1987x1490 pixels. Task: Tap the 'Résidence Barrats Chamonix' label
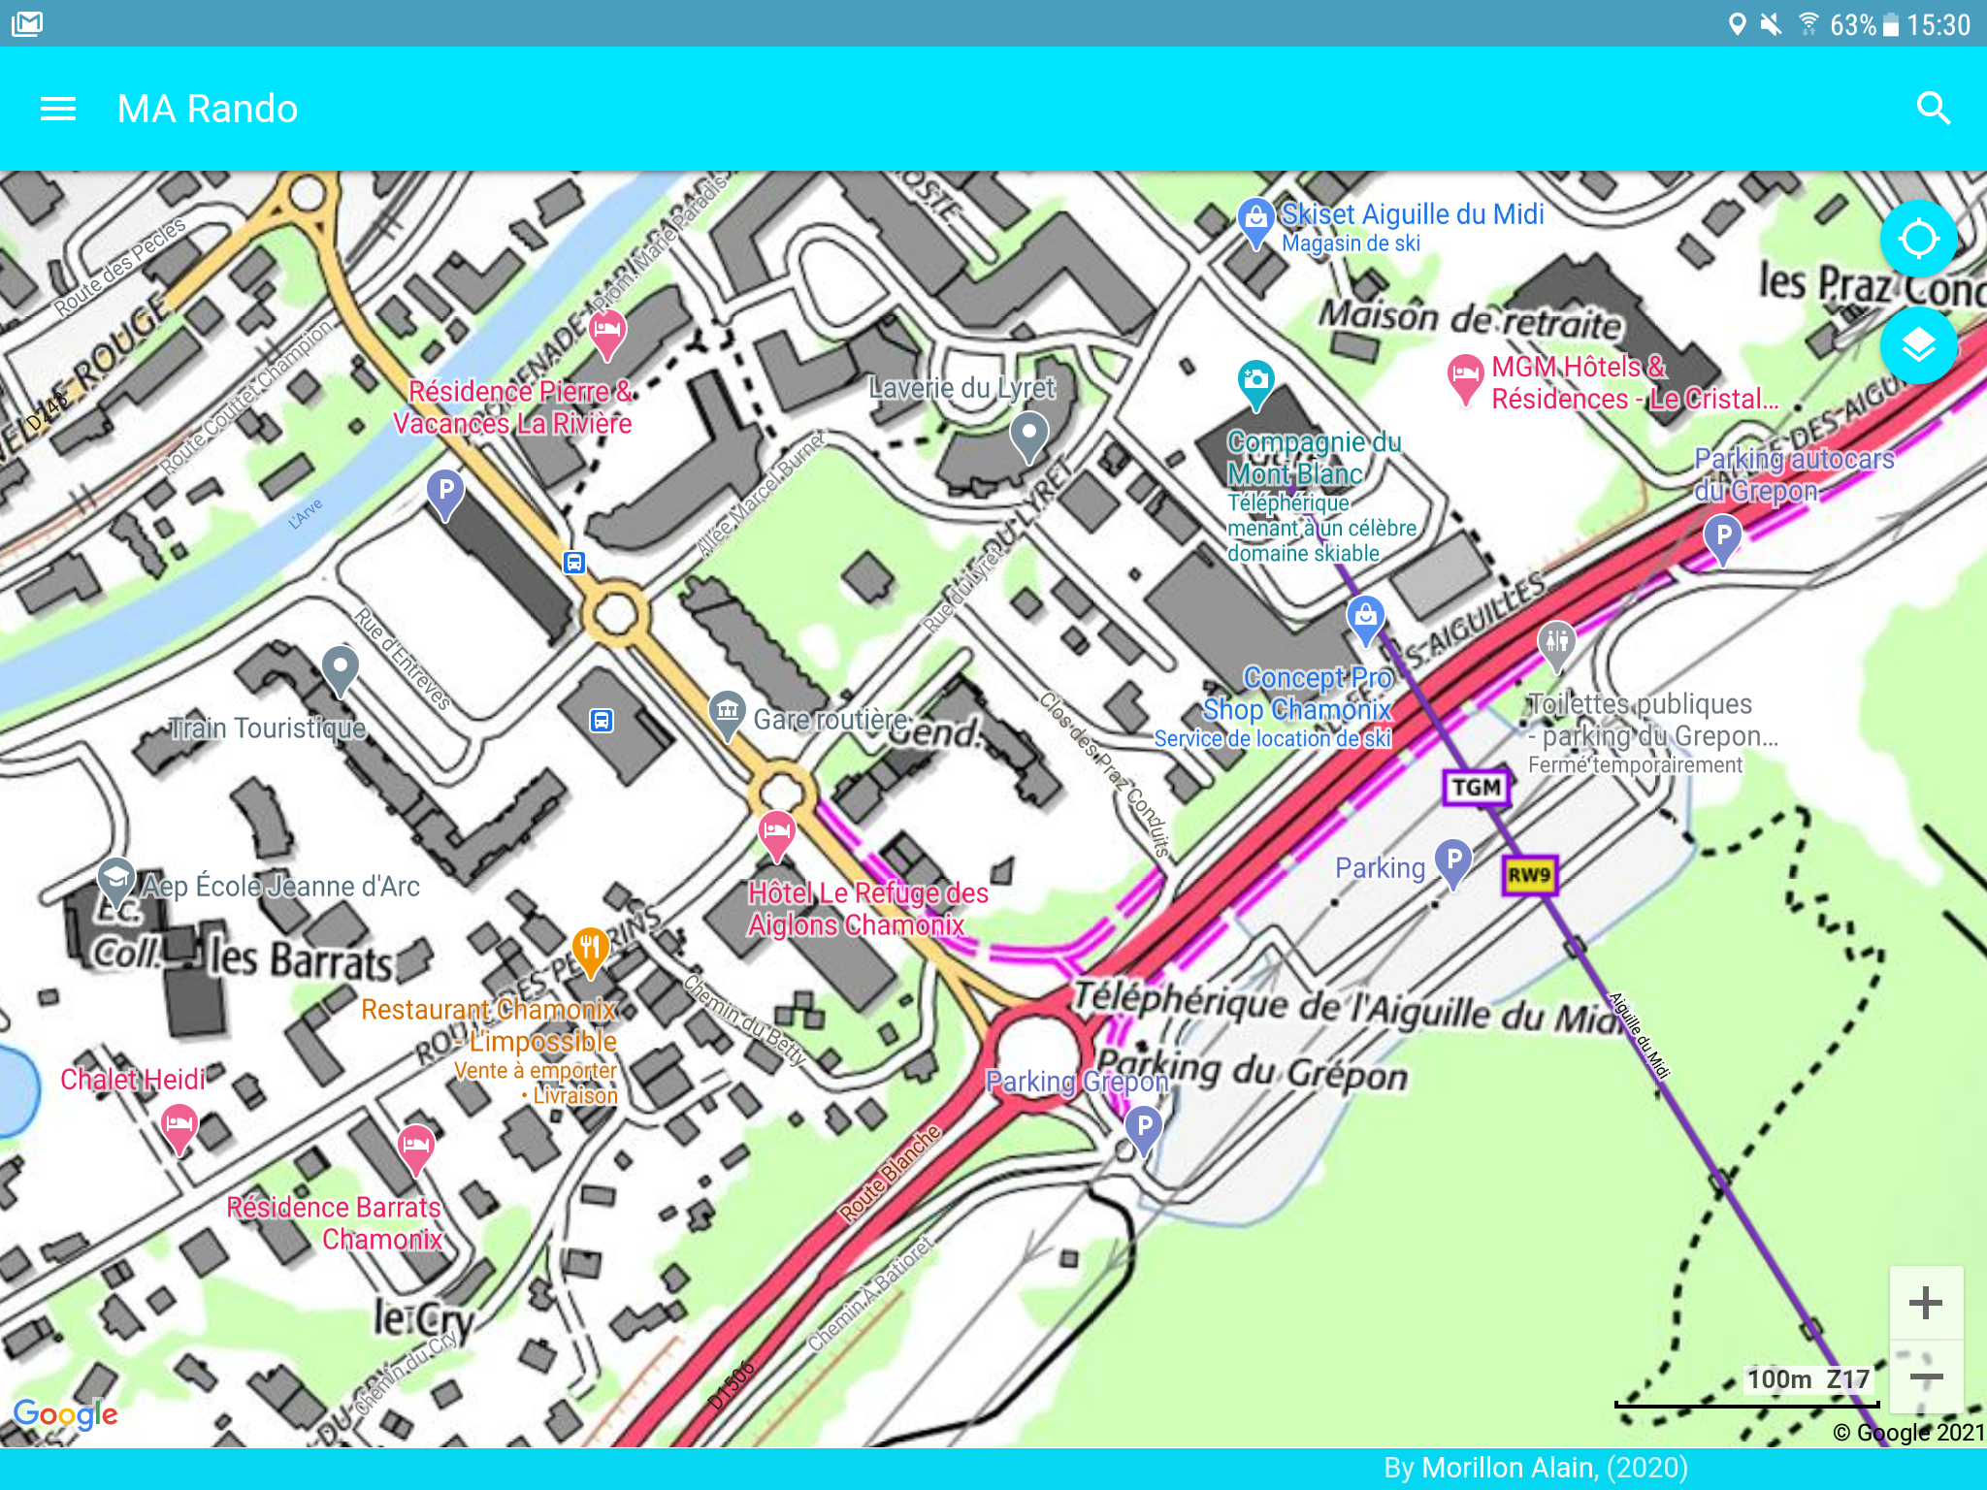[x=334, y=1223]
